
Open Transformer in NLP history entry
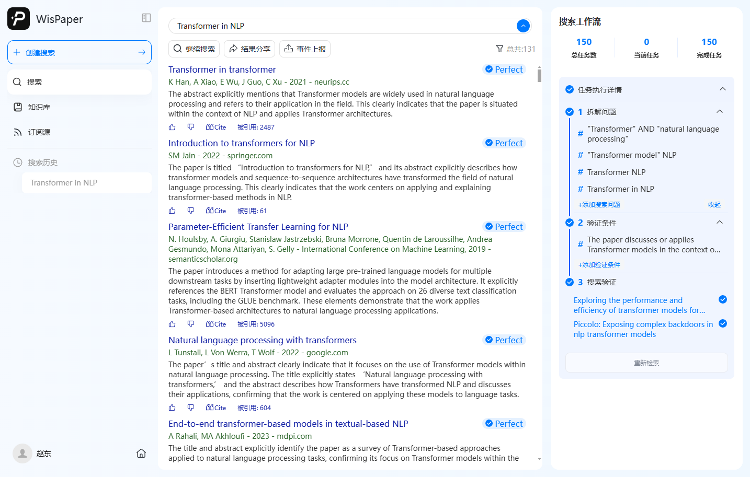tap(87, 183)
